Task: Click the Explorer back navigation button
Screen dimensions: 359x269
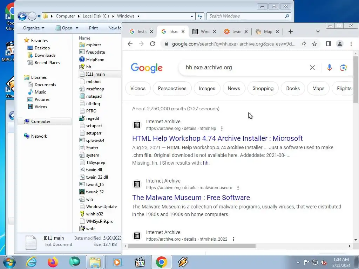Action: point(22,16)
